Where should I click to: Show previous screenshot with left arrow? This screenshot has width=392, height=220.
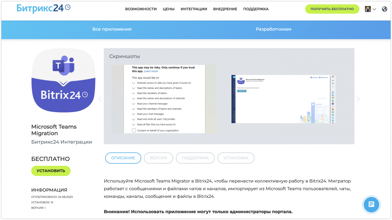click(100, 99)
